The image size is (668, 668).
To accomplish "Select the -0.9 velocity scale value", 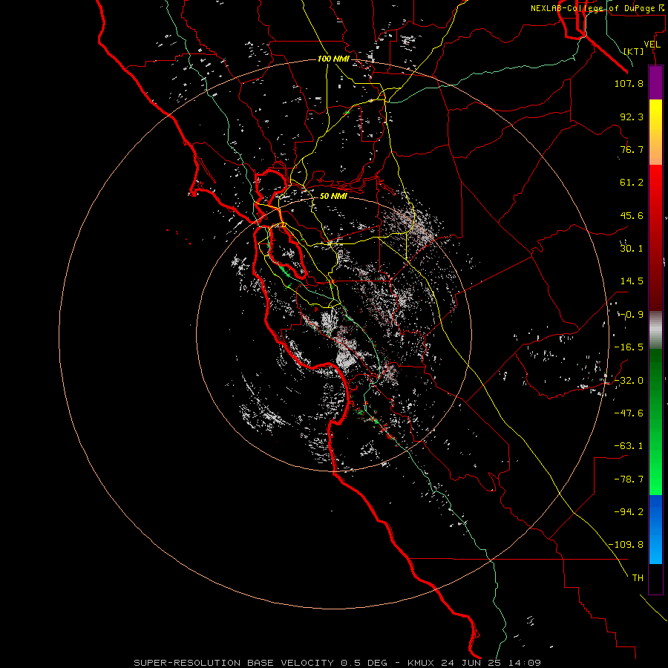I will point(632,315).
